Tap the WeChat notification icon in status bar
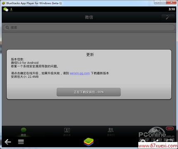The height and width of the screenshot is (149, 178). click(x=6, y=9)
